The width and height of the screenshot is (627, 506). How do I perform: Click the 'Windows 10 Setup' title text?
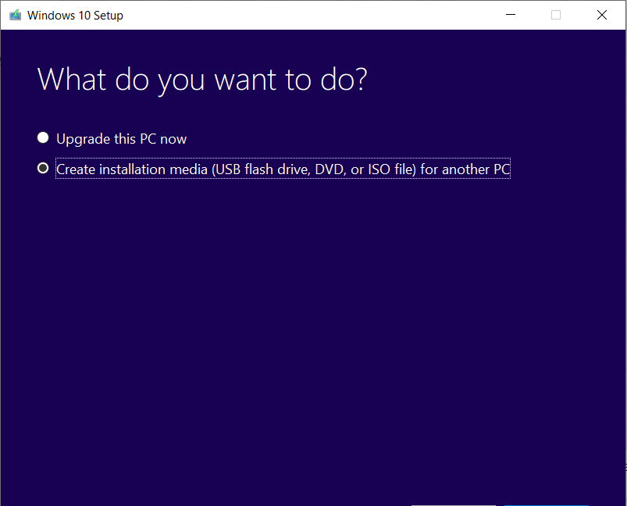(x=75, y=16)
